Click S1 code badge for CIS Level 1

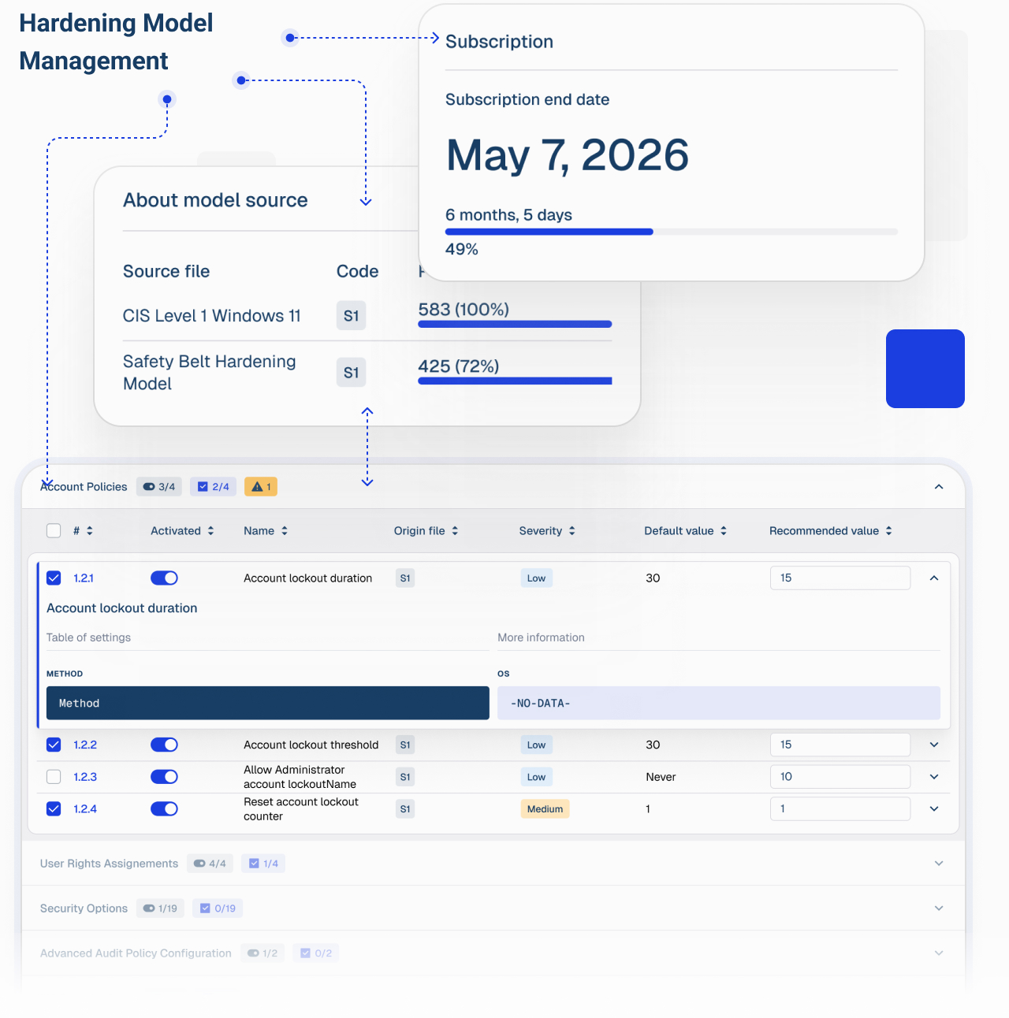[351, 316]
